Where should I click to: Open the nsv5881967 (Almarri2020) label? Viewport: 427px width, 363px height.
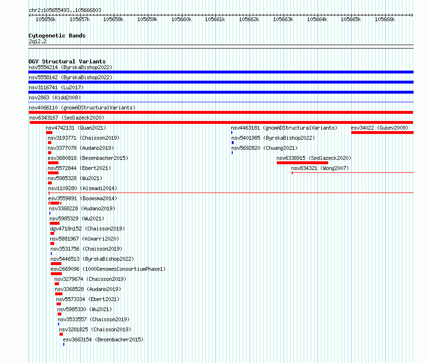(84, 239)
